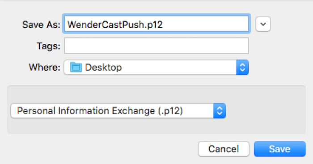Focus the Save As filename field

pos(156,24)
